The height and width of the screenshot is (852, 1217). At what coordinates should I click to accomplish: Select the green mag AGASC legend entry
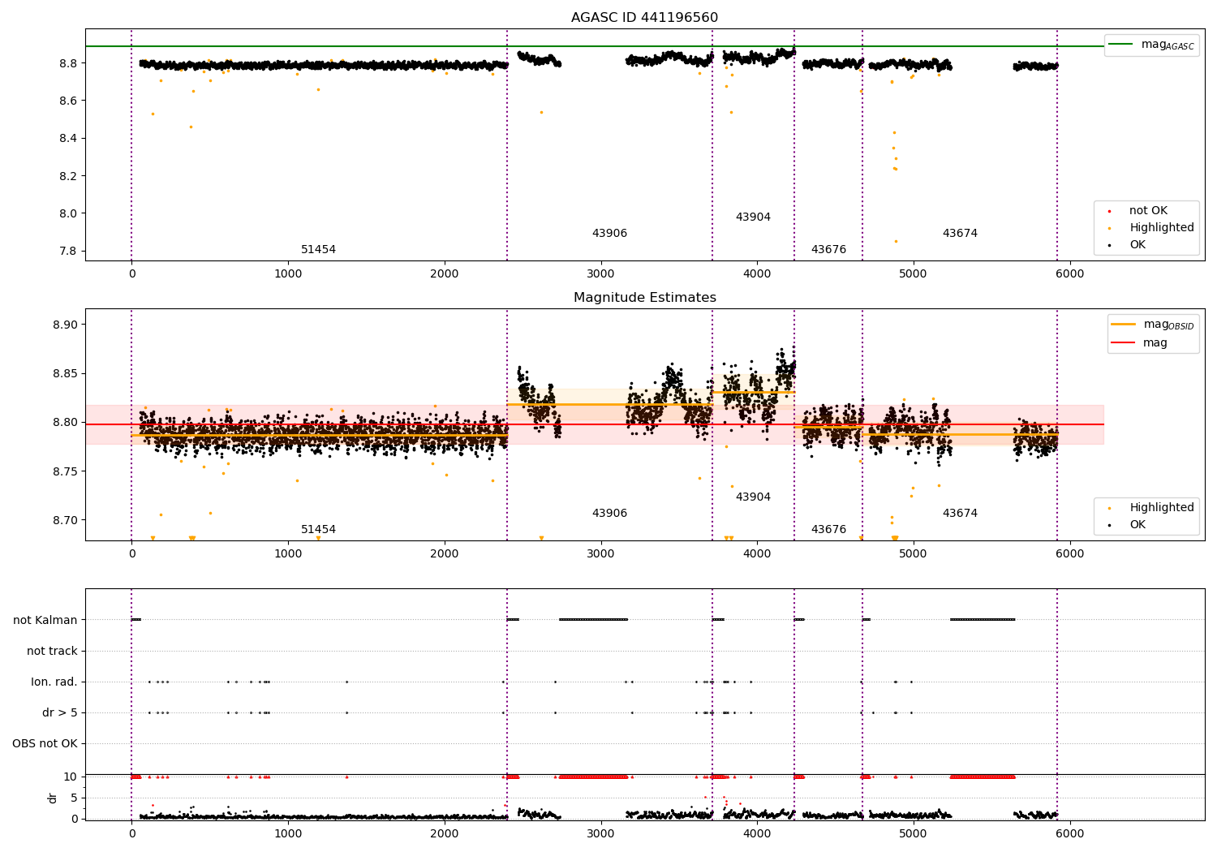point(1152,45)
